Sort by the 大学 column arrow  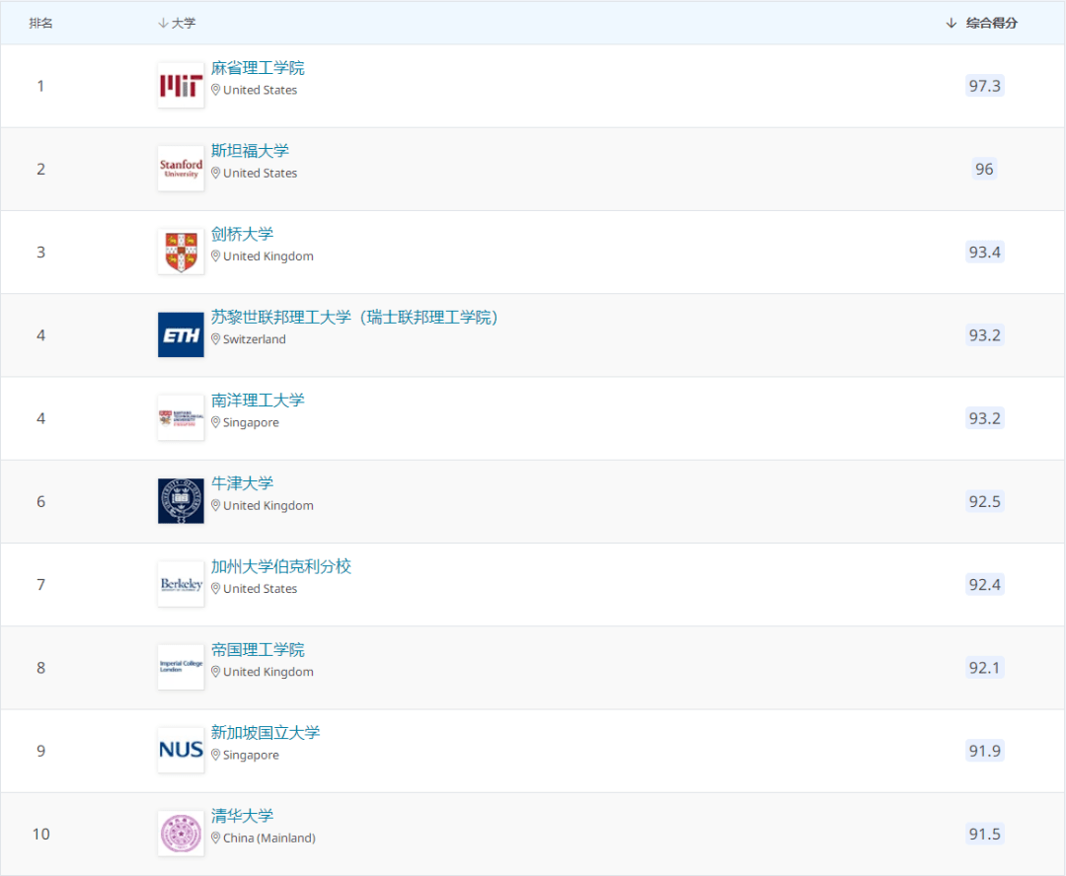pos(163,23)
